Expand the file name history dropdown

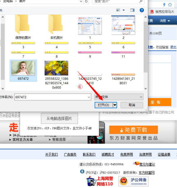(88, 97)
